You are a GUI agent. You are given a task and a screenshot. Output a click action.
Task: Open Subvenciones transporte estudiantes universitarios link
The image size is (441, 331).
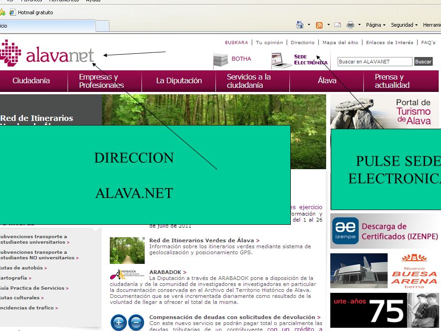click(34, 239)
